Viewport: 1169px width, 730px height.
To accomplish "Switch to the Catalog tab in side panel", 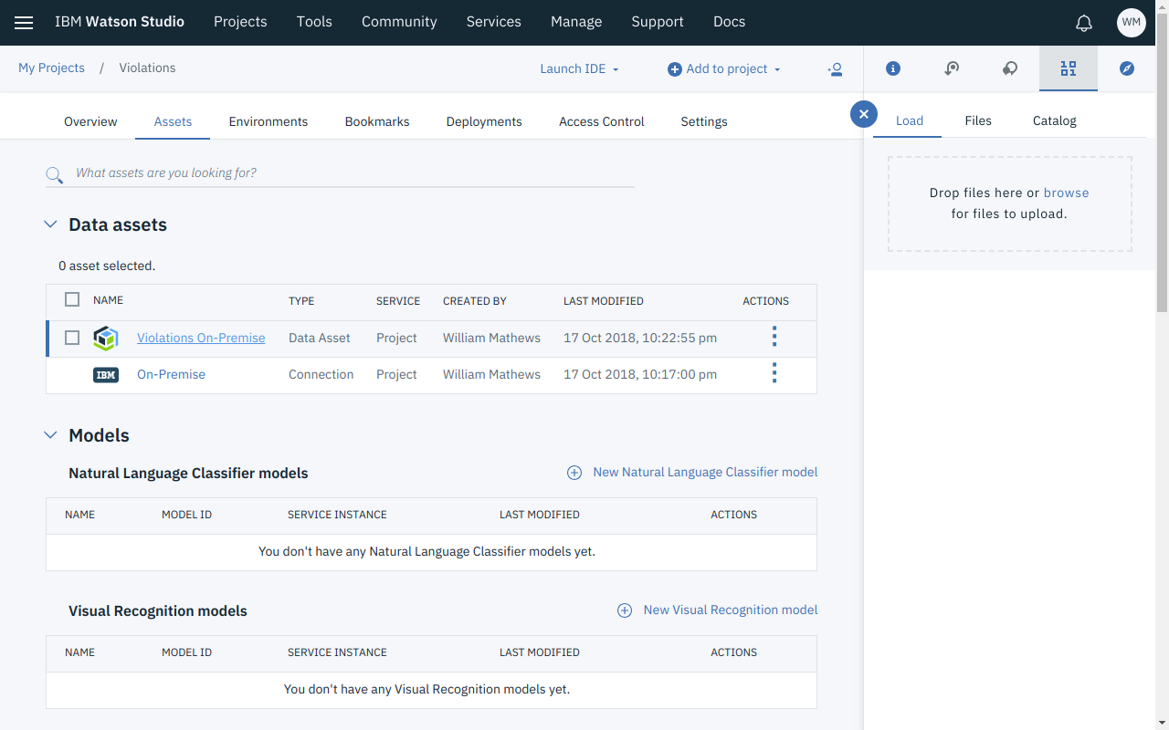I will click(1055, 120).
